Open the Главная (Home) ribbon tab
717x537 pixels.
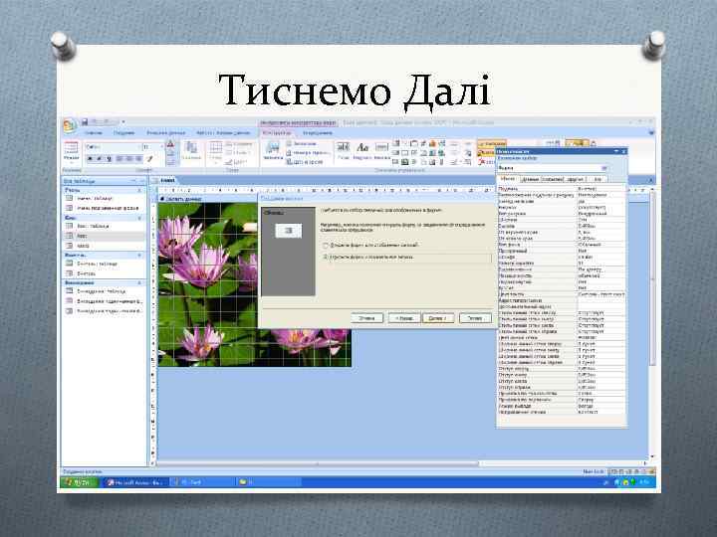93,133
